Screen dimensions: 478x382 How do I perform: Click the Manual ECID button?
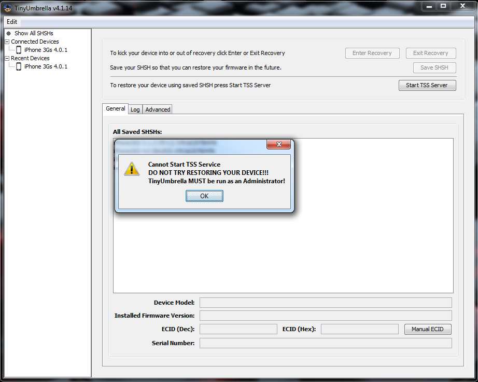point(427,329)
